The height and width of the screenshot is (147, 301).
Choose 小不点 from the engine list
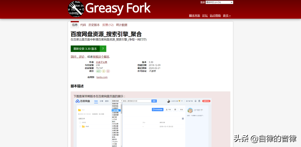click(x=116, y=119)
